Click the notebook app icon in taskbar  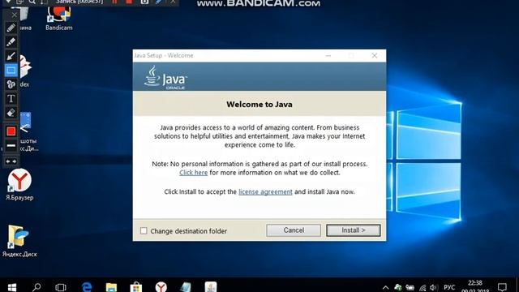coord(186,286)
